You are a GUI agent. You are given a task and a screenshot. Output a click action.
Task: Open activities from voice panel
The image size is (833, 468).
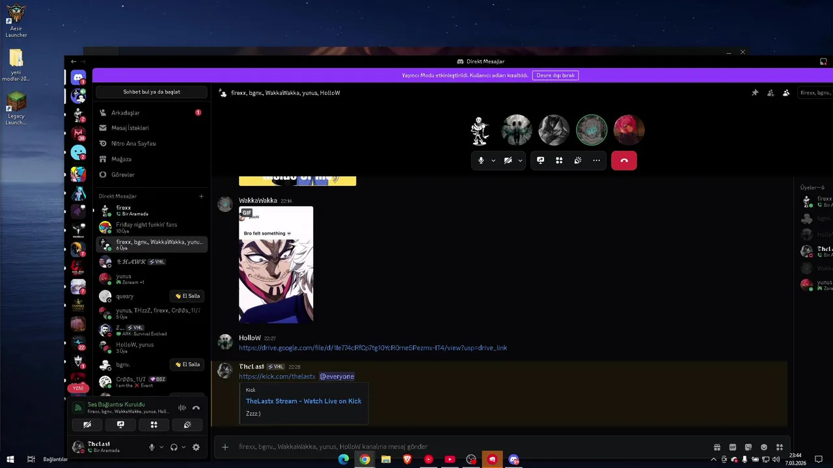tap(154, 424)
